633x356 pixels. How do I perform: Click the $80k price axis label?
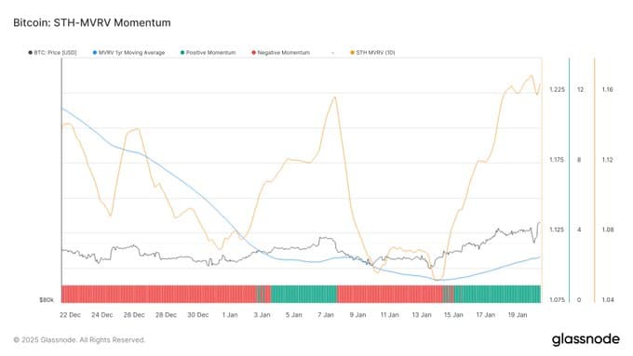coord(47,300)
